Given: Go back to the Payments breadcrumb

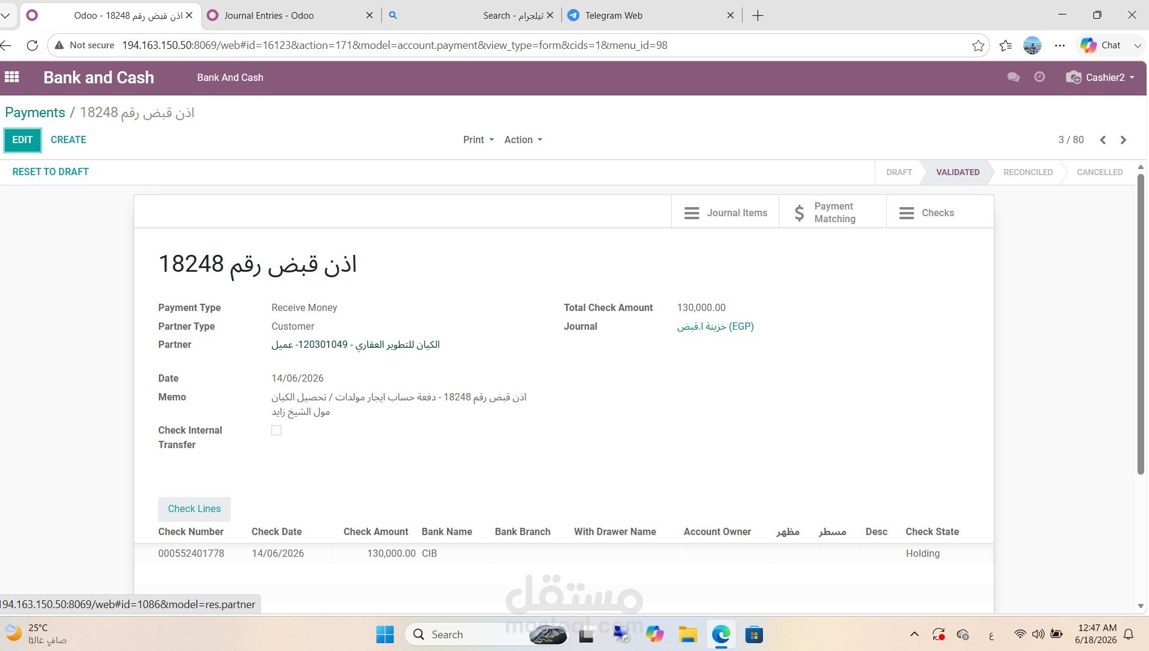Looking at the screenshot, I should pos(35,112).
